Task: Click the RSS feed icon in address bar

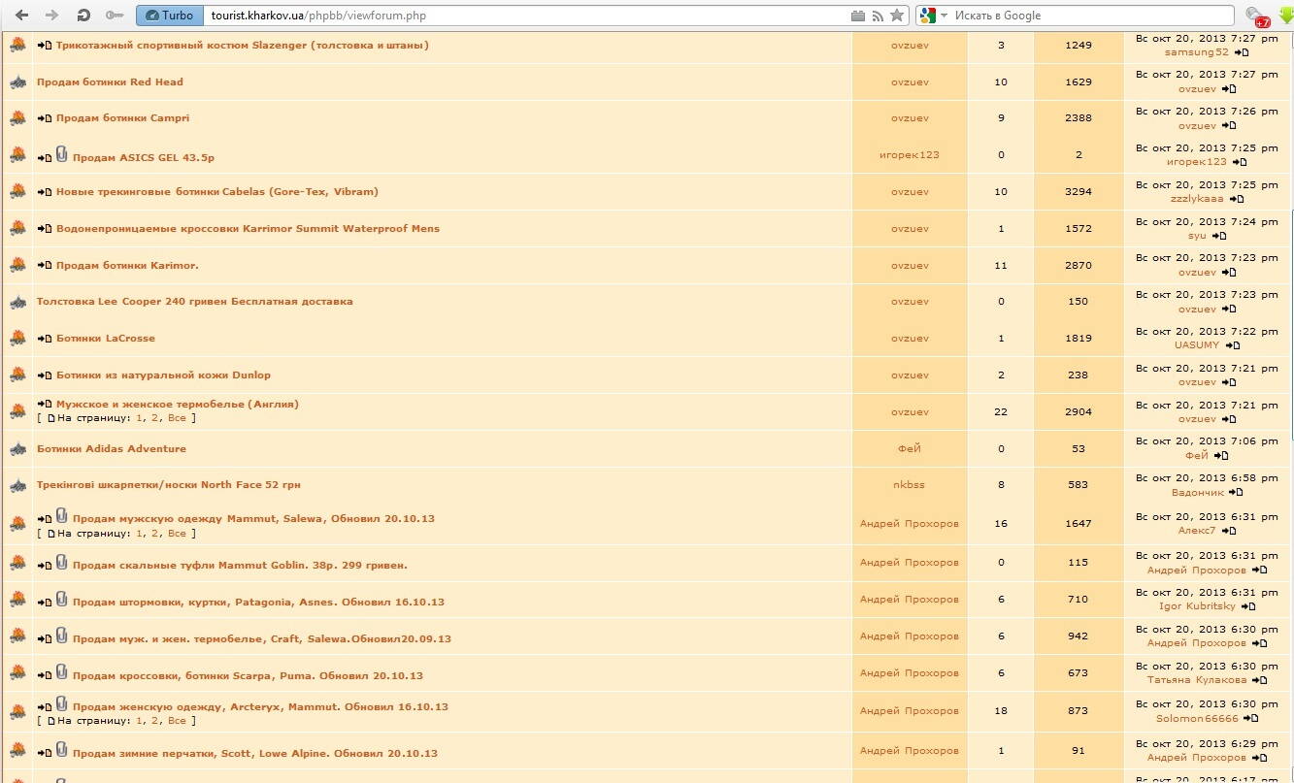Action: 878,16
